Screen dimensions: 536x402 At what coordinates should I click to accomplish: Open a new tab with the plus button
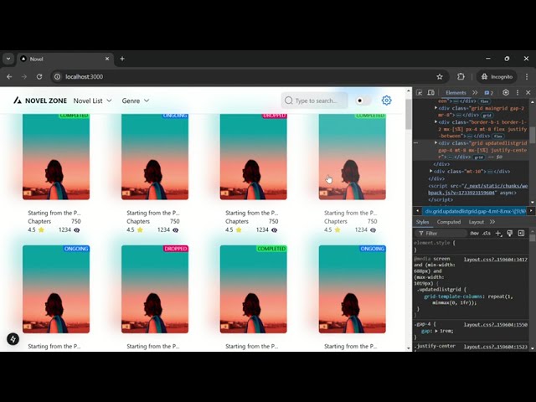click(122, 59)
